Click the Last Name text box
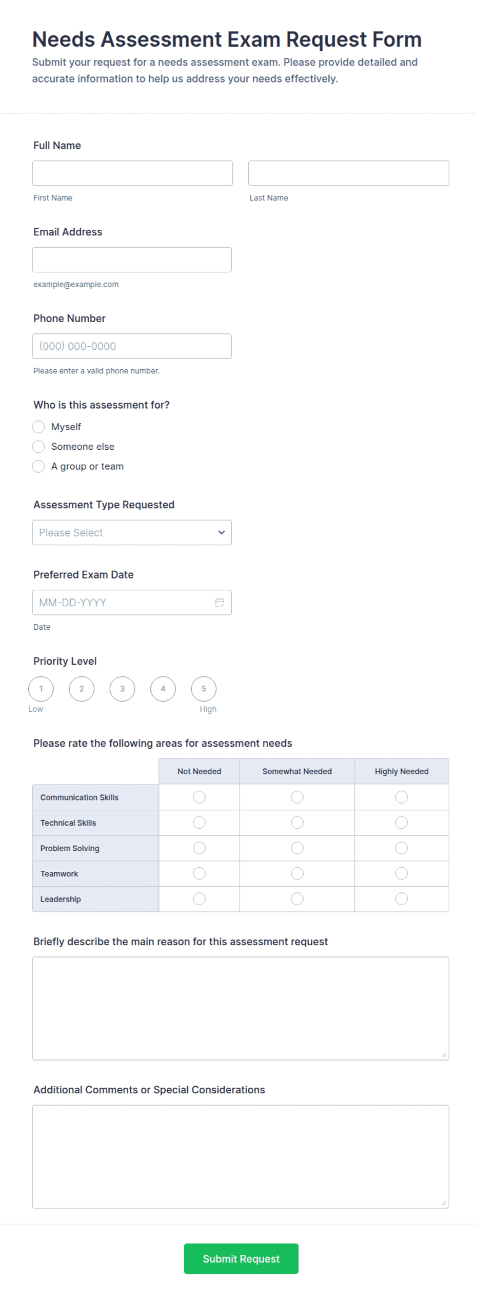 (349, 173)
